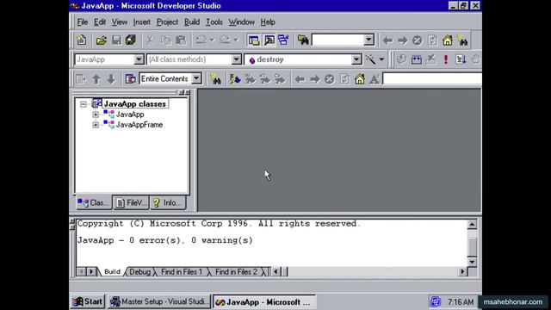
Task: Select JavaApp classes root item
Action: [x=135, y=104]
